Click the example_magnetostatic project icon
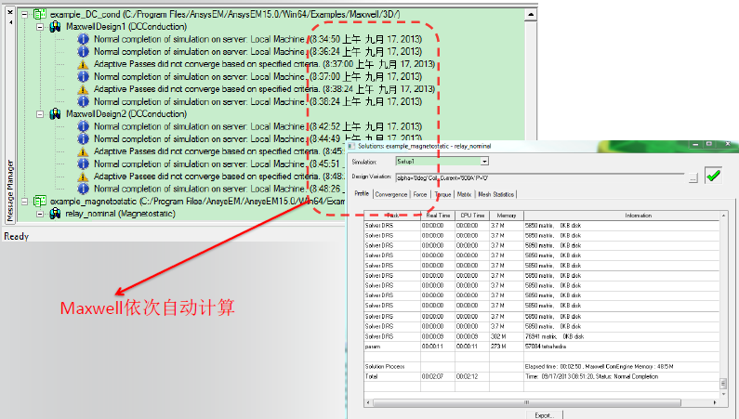Screen dimensions: 739x419 click(39, 202)
